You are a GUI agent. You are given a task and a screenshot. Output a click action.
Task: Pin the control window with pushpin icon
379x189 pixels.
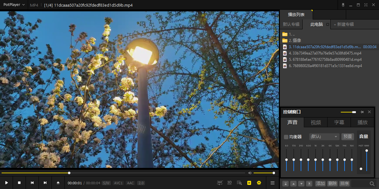362,112
